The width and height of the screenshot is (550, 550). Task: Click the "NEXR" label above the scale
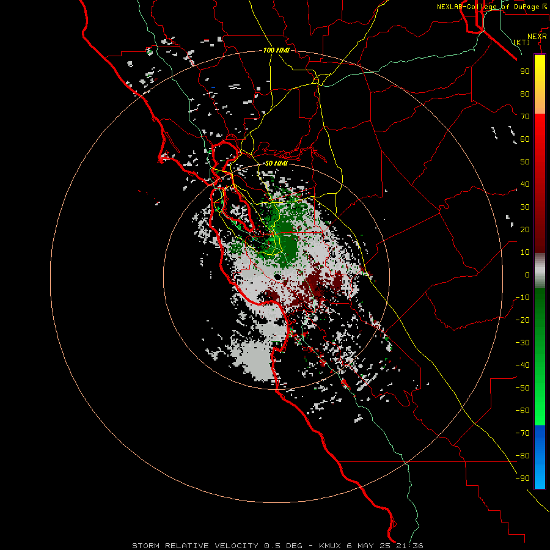(x=537, y=37)
